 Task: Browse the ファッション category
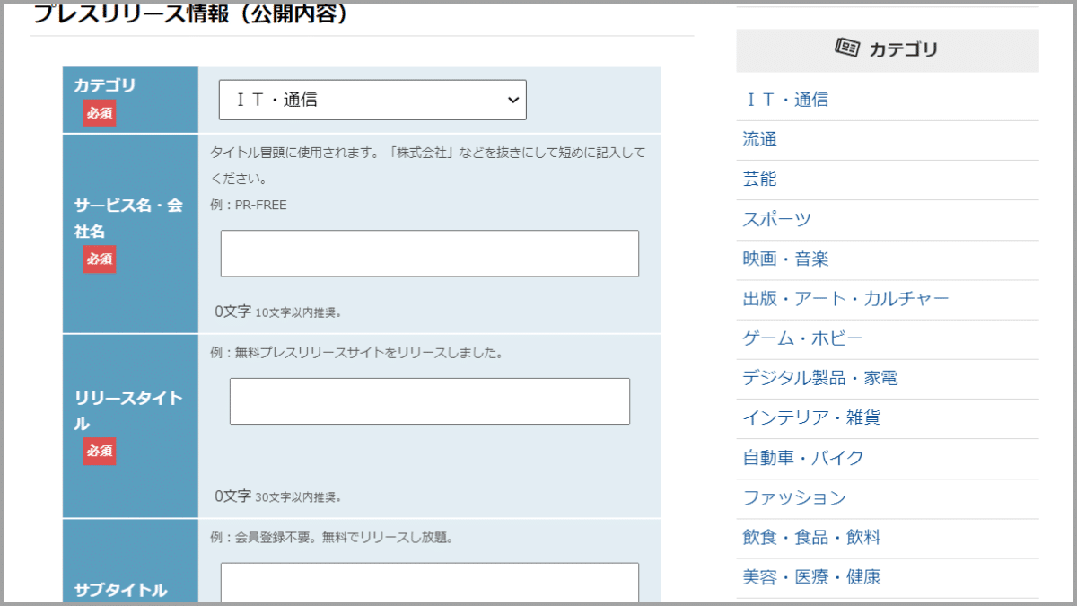(x=792, y=497)
